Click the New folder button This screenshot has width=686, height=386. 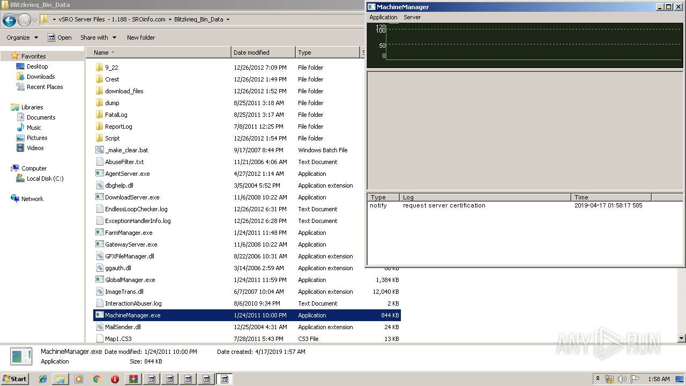(x=141, y=38)
